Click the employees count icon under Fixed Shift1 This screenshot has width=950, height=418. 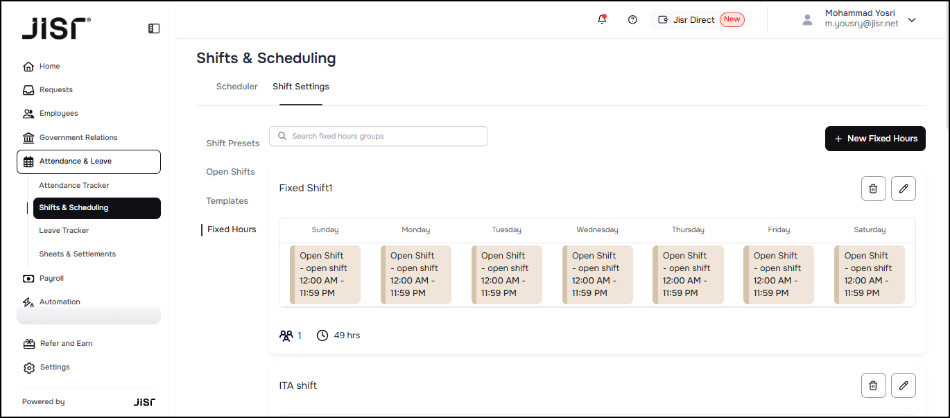286,336
